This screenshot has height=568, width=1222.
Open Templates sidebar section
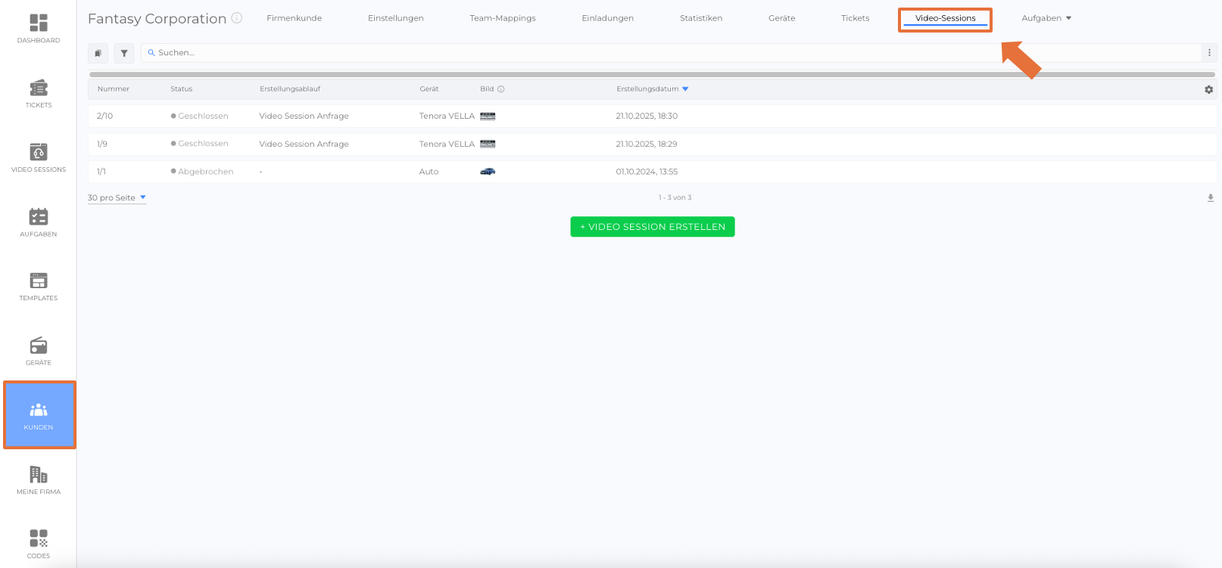tap(39, 287)
